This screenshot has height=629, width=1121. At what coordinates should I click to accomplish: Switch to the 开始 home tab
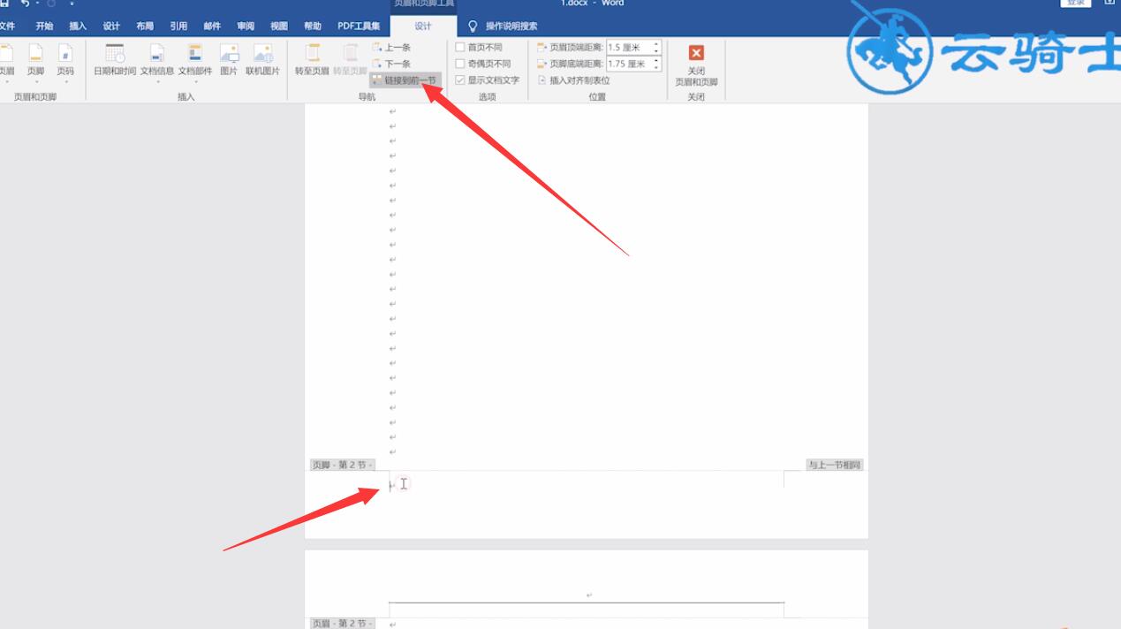tap(44, 27)
